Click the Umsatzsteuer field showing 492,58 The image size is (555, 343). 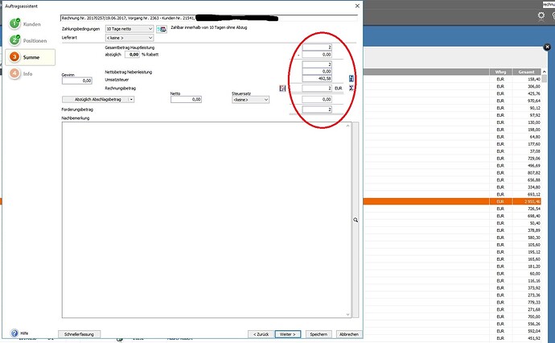317,78
